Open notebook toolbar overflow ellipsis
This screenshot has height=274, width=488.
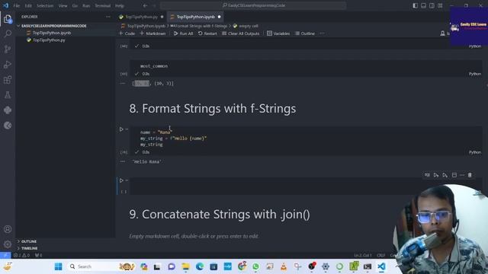322,33
